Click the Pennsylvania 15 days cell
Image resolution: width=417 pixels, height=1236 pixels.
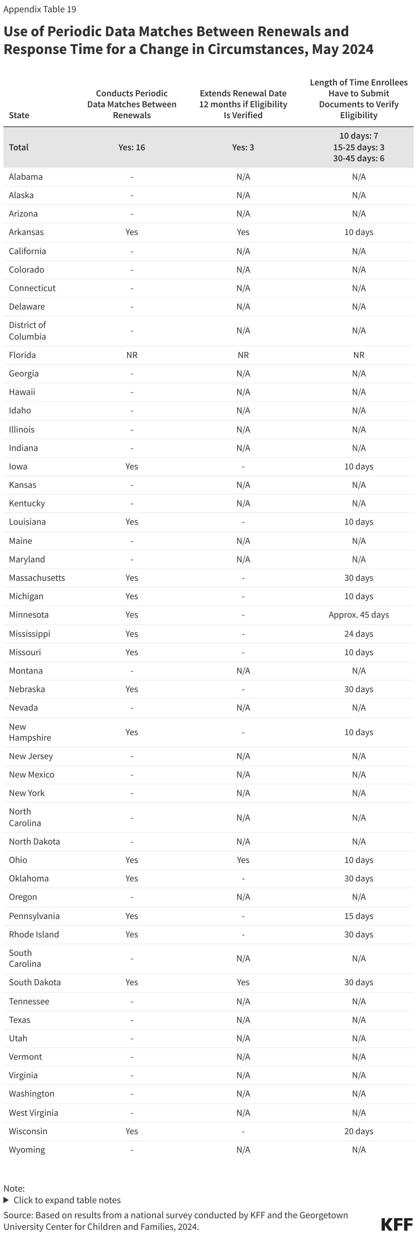point(359,916)
